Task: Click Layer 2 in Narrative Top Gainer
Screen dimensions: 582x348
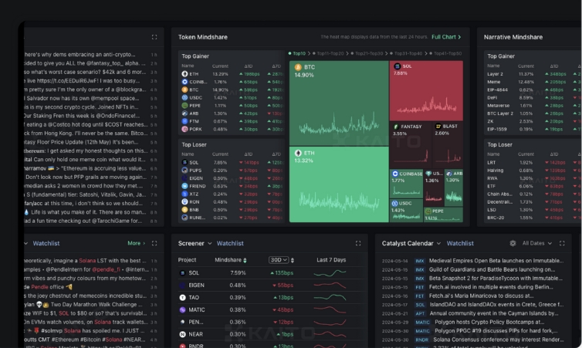Action: click(495, 74)
